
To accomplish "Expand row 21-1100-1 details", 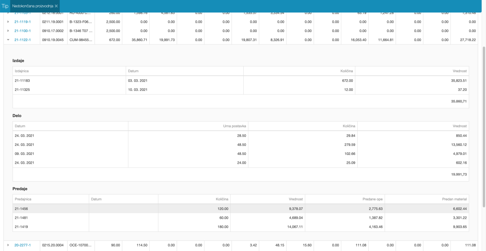I will click(x=8, y=31).
